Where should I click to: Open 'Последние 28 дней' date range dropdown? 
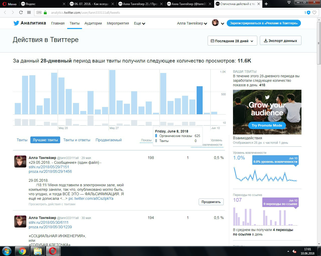pyautogui.click(x=232, y=41)
